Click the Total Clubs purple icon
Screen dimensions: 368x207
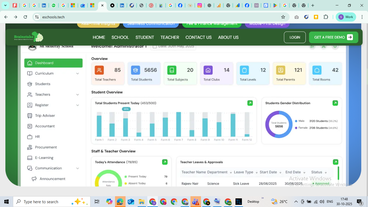tap(208, 70)
